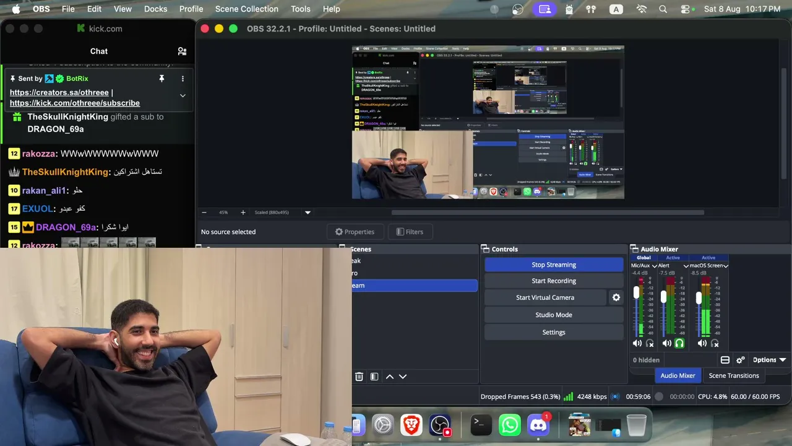Image resolution: width=792 pixels, height=446 pixels.
Task: Click Start Virtual Camera button
Action: pyautogui.click(x=545, y=297)
